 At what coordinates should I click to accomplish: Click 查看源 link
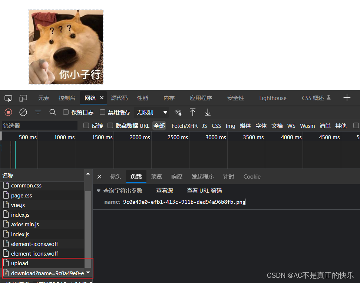click(x=164, y=190)
